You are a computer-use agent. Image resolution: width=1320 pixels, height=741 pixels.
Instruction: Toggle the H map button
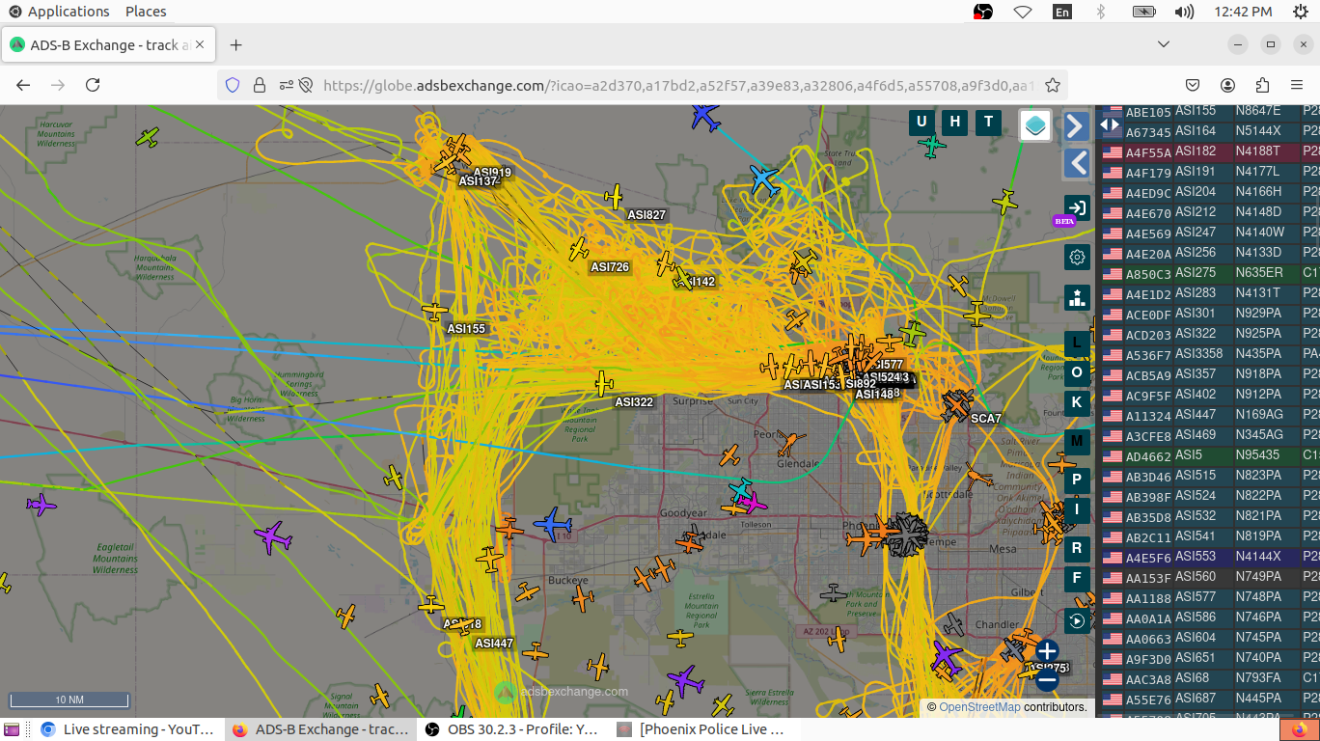pos(955,122)
